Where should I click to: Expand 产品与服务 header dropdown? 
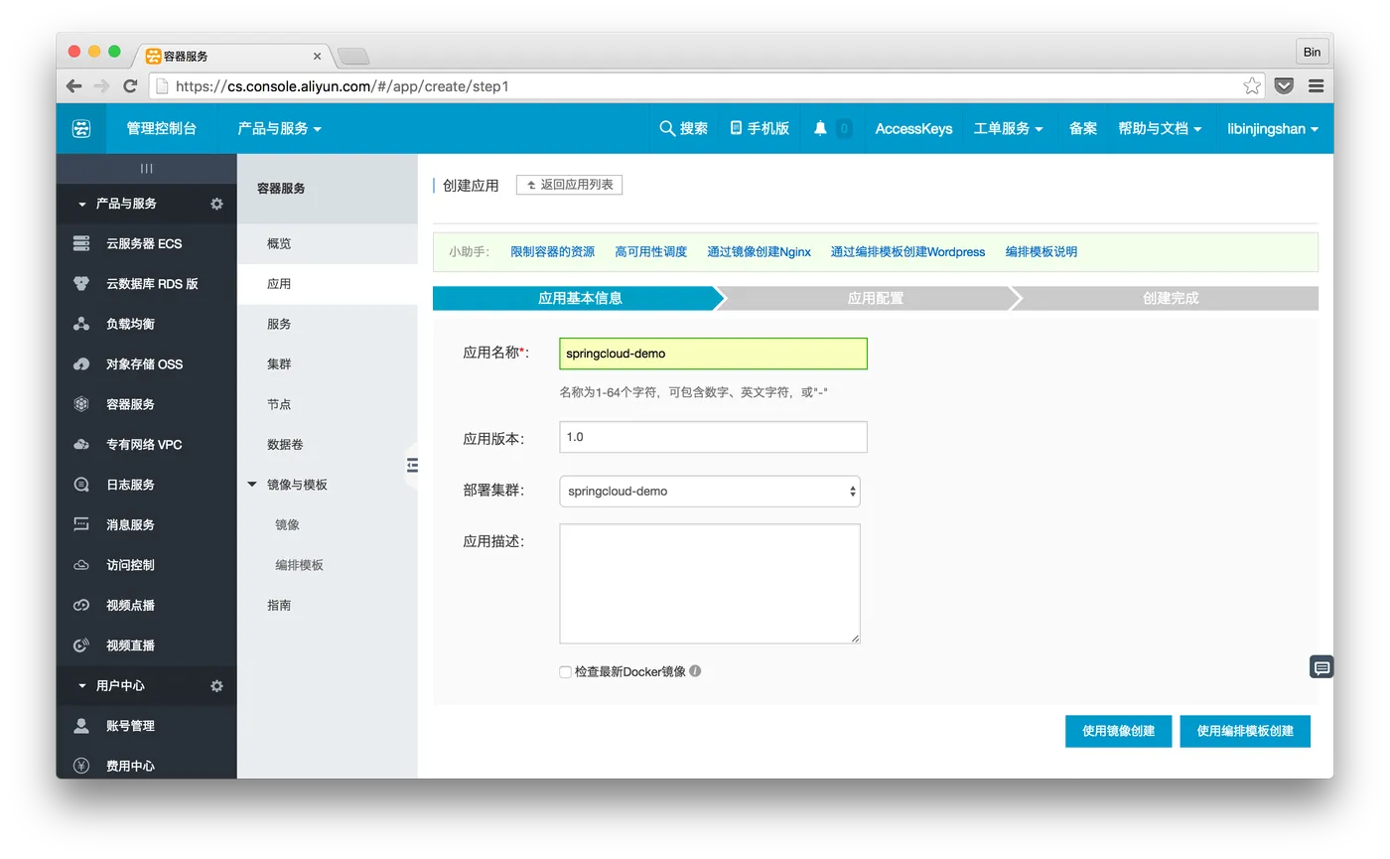[280, 128]
